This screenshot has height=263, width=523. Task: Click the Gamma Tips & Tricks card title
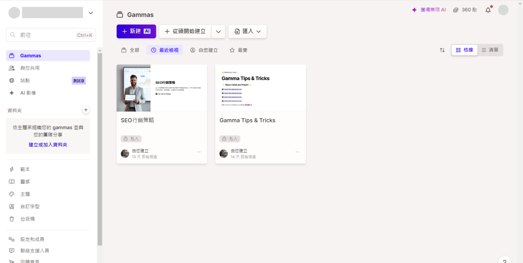(x=247, y=120)
